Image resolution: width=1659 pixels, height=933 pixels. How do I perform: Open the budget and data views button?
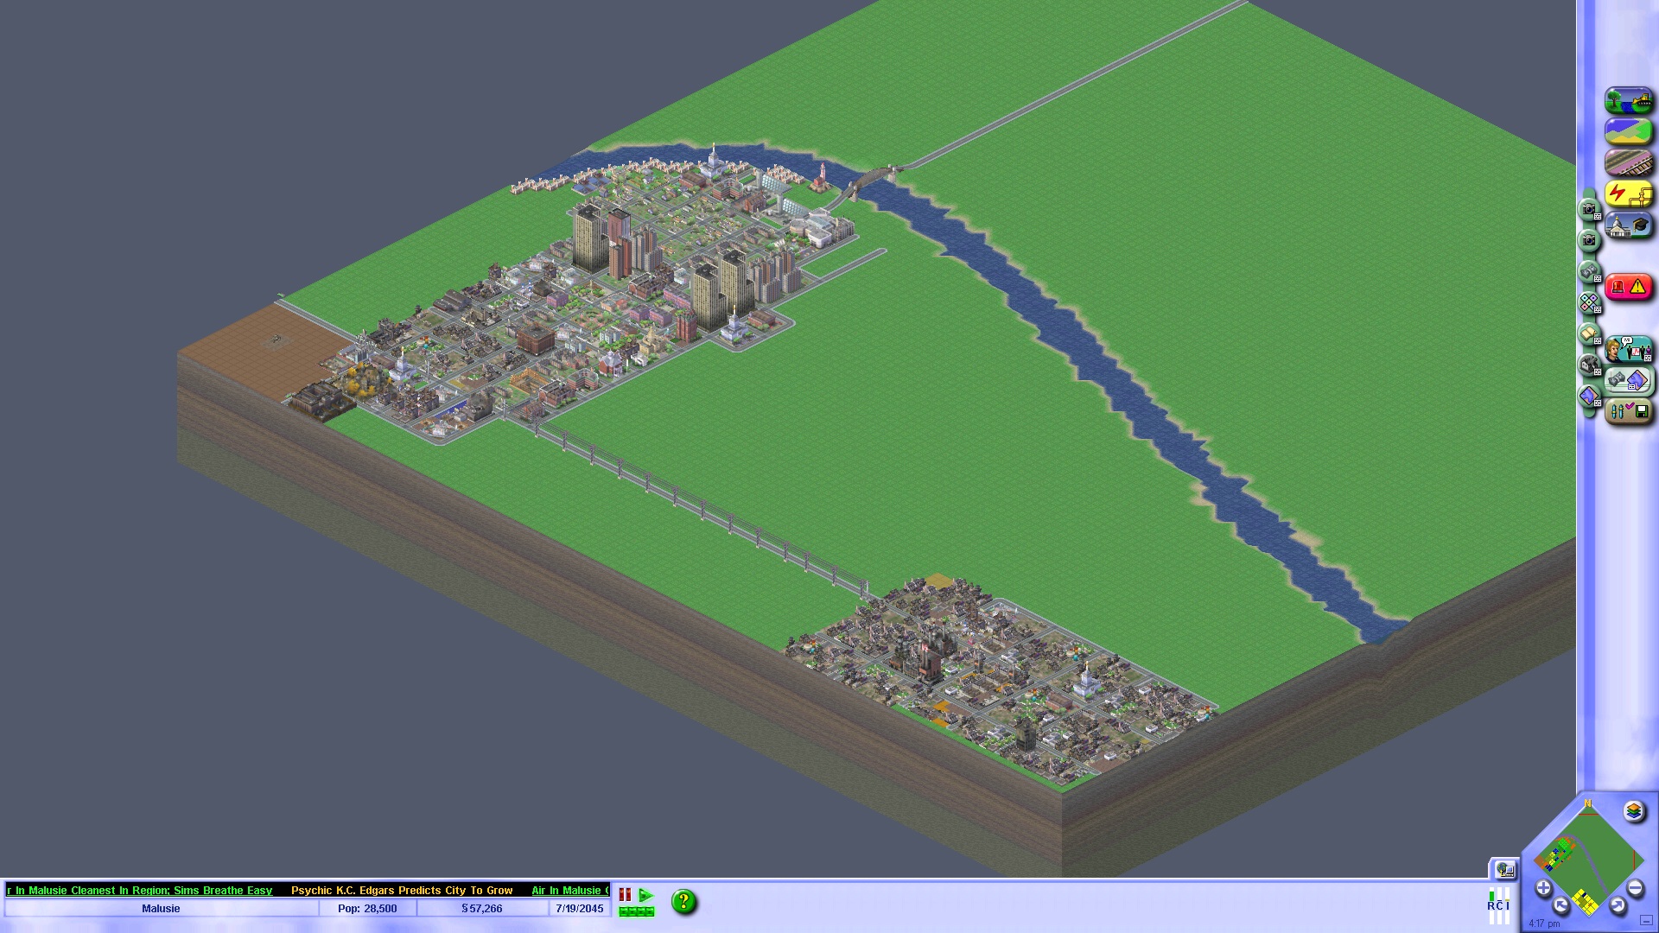(1629, 380)
